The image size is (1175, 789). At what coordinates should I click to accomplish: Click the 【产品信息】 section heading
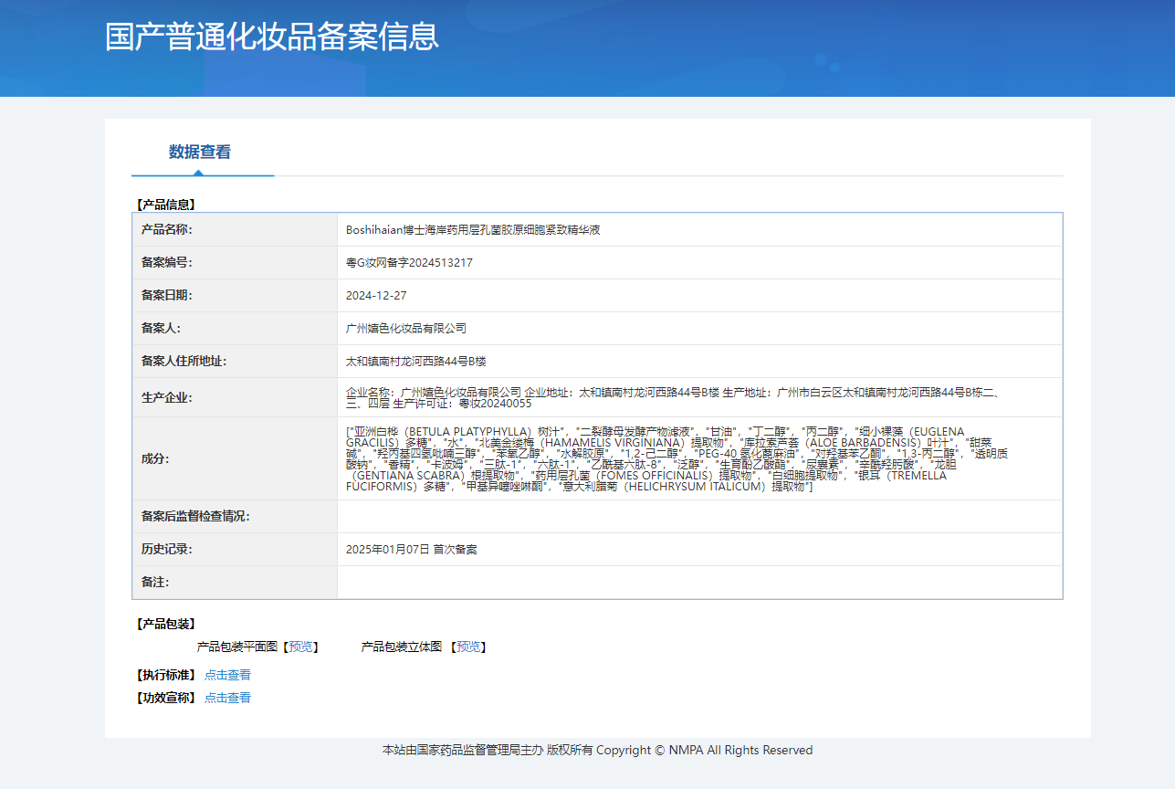(x=165, y=205)
